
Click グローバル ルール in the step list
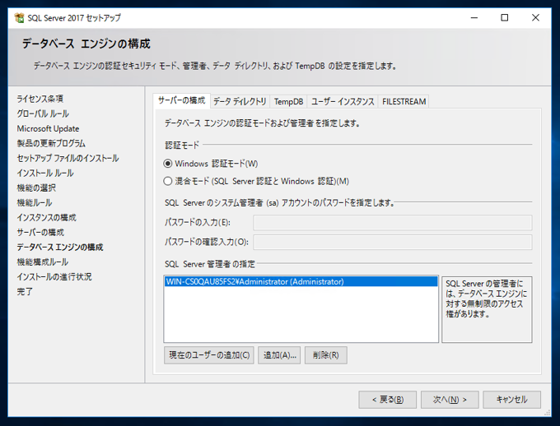(43, 113)
